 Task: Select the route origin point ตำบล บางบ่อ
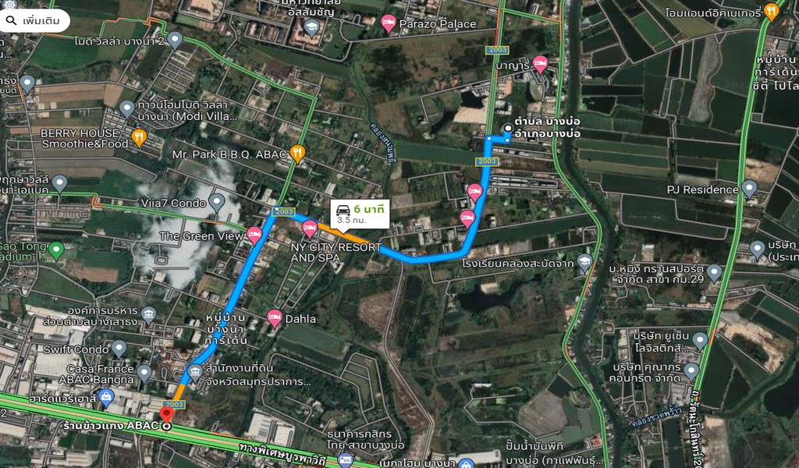[x=508, y=129]
